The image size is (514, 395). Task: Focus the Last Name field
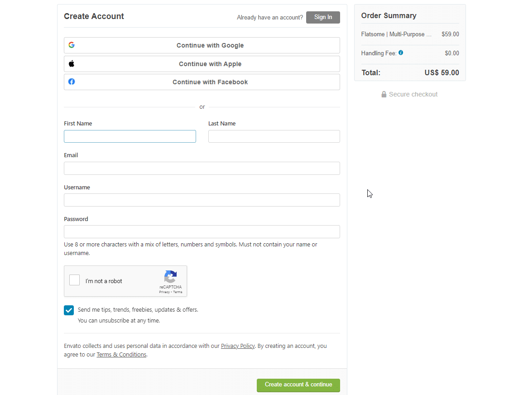pos(274,136)
